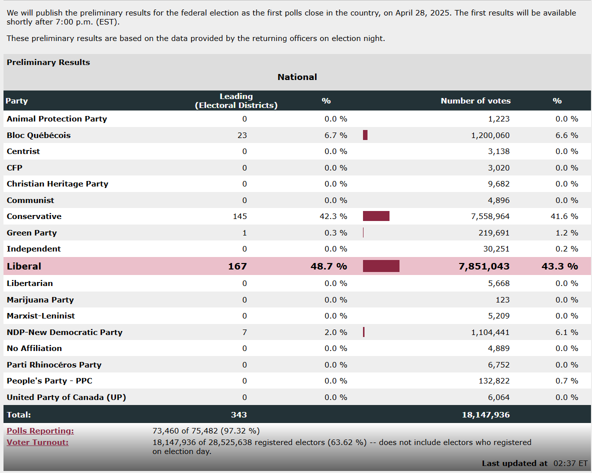This screenshot has height=473, width=592.
Task: Click the Green Party thin bar marker
Action: pyautogui.click(x=363, y=233)
